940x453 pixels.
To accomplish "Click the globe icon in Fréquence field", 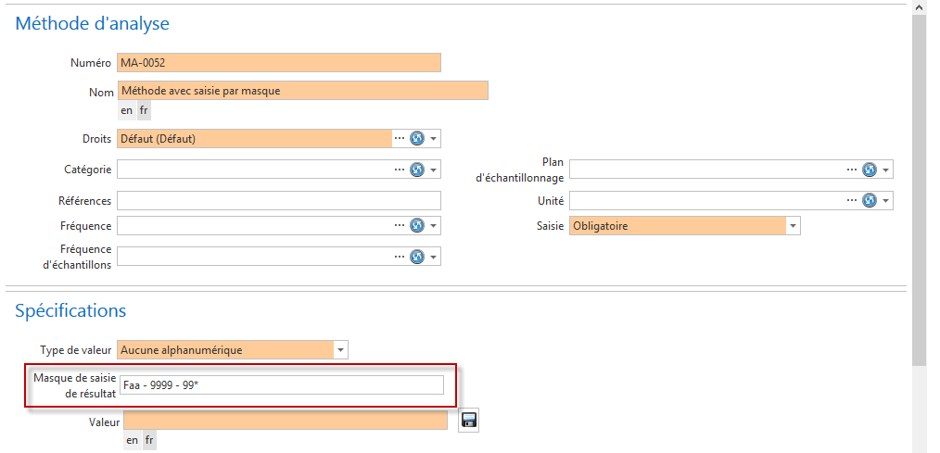I will (417, 225).
